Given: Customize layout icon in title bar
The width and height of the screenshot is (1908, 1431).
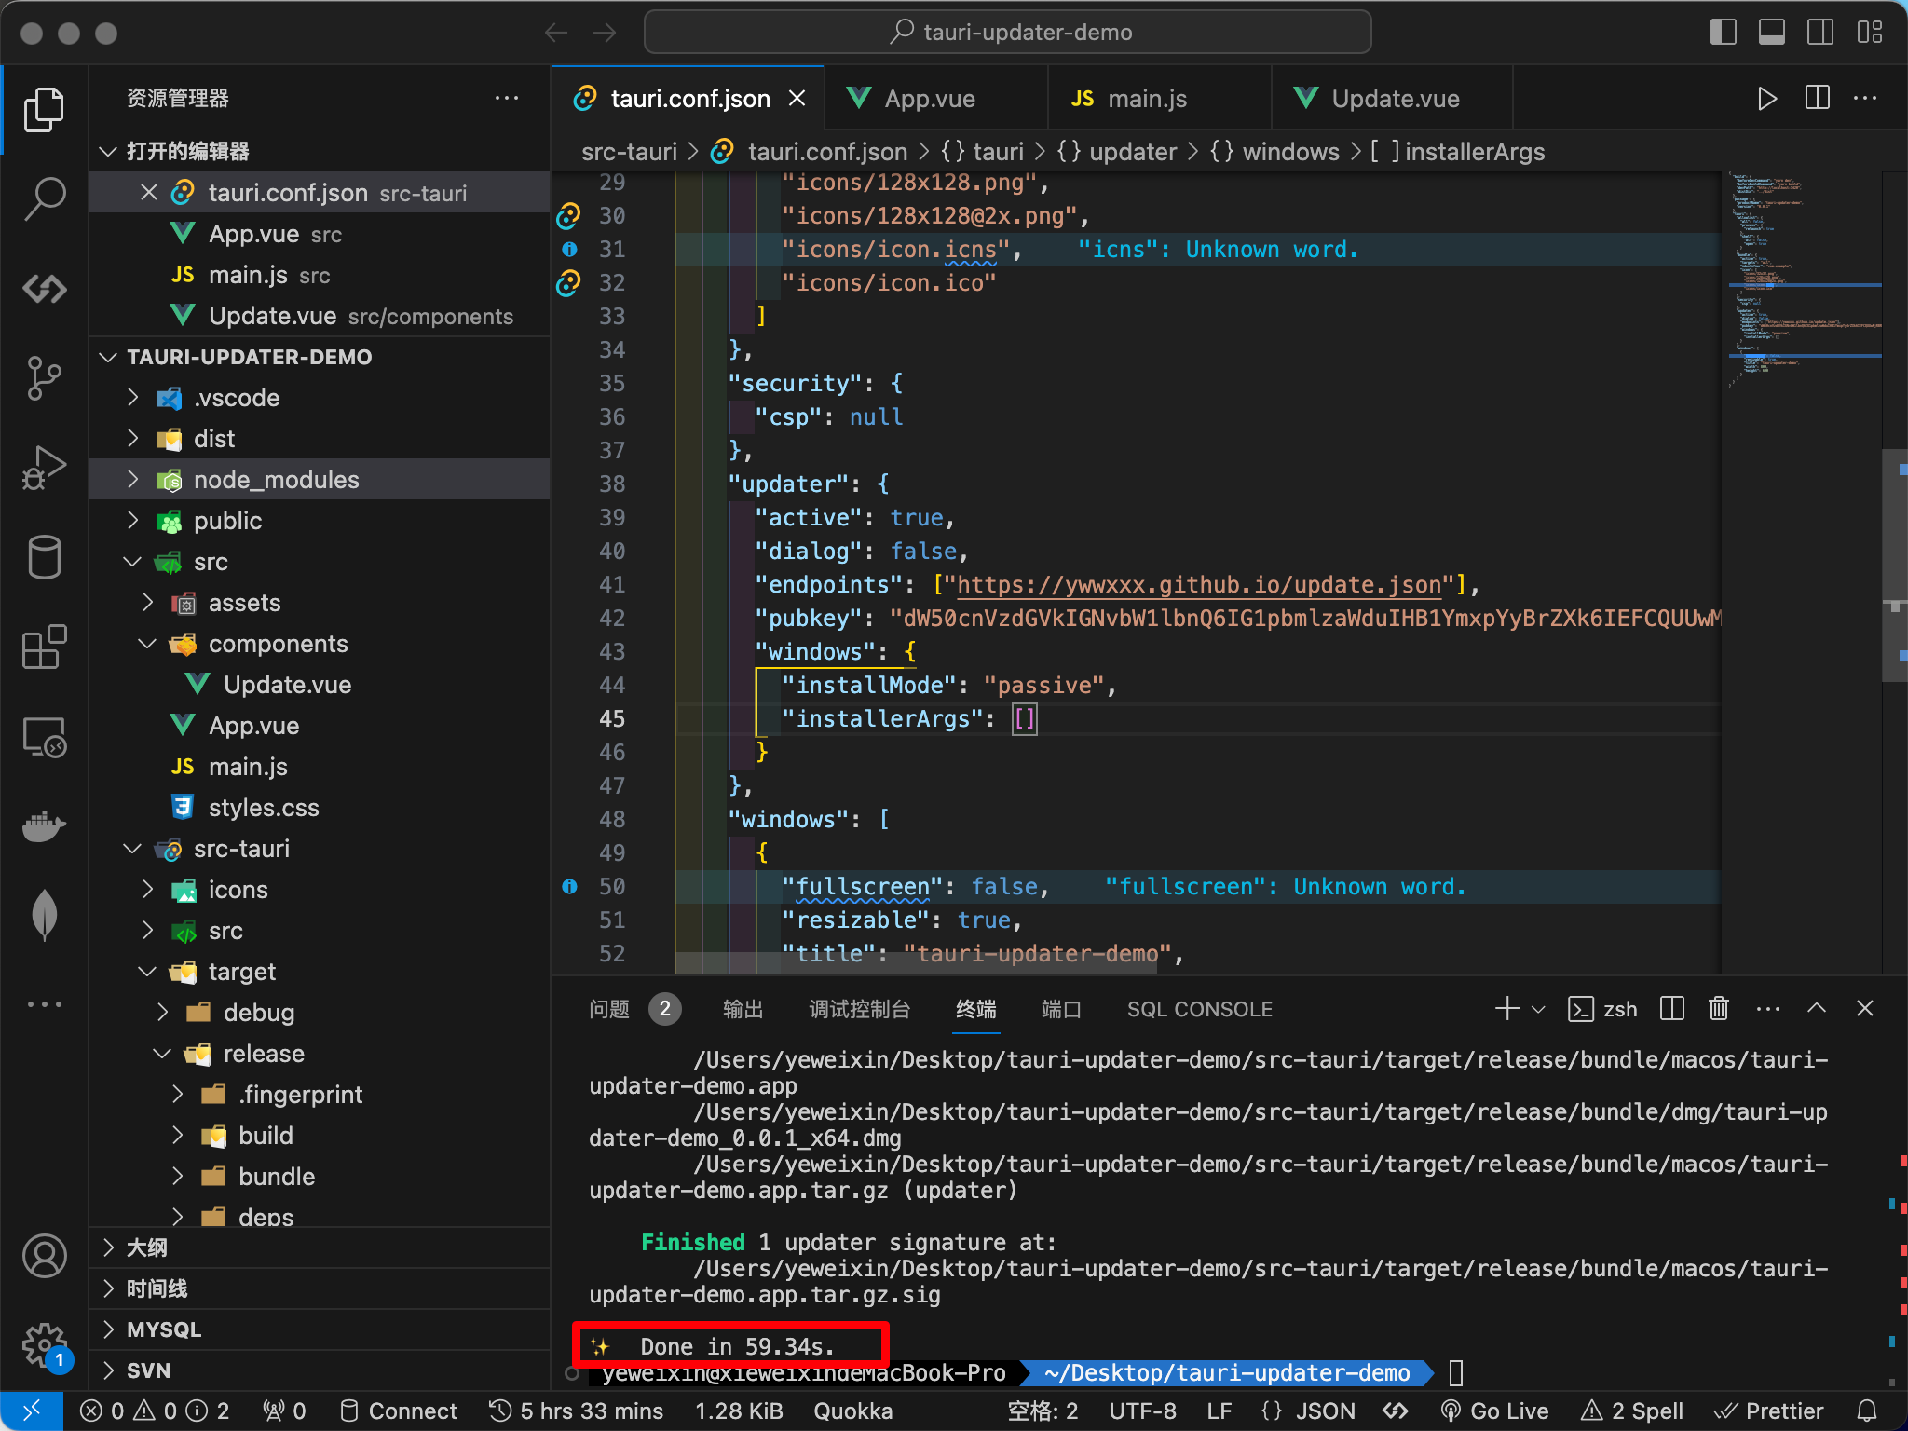Looking at the screenshot, I should pos(1869,33).
